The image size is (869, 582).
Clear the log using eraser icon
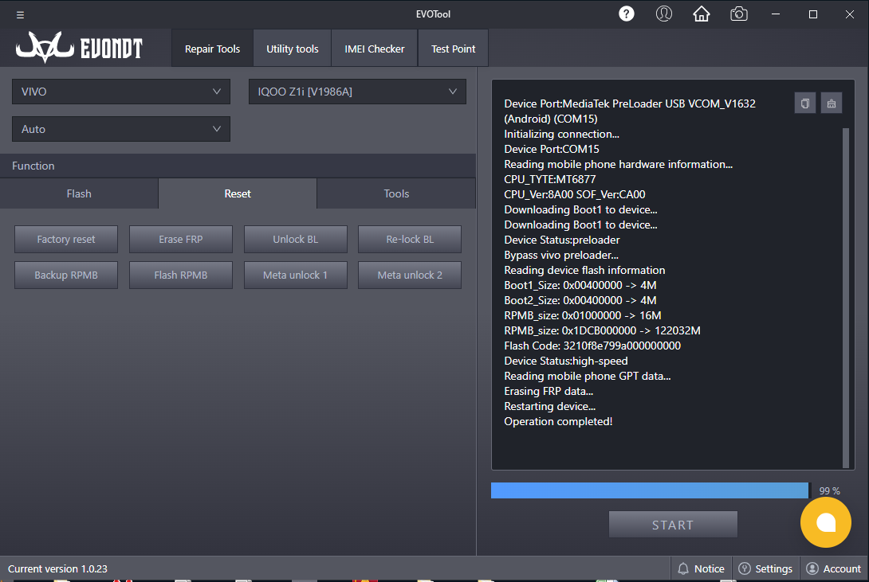832,104
